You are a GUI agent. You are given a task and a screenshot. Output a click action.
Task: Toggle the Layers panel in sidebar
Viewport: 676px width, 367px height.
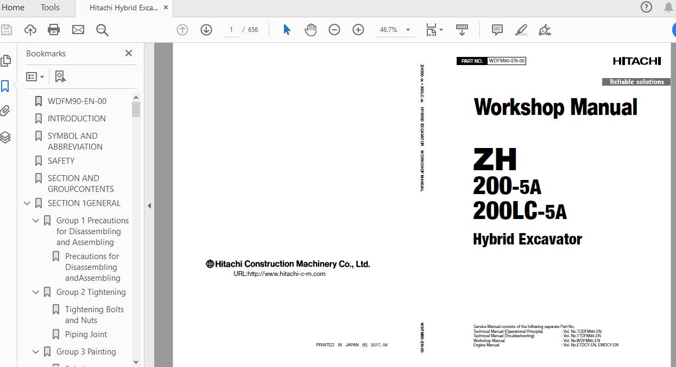pyautogui.click(x=5, y=138)
